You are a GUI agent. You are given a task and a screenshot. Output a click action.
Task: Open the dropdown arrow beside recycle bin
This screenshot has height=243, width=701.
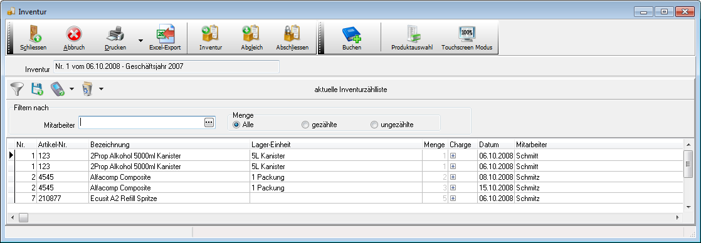101,90
